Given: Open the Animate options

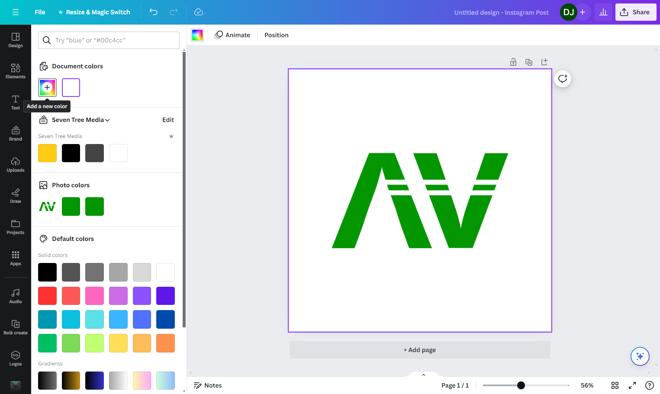Looking at the screenshot, I should click(233, 35).
